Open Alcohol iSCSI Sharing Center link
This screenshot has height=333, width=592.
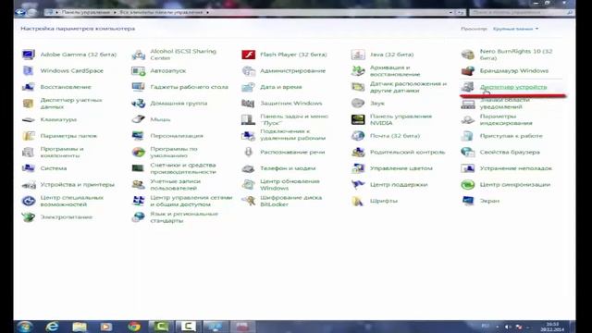[183, 55]
